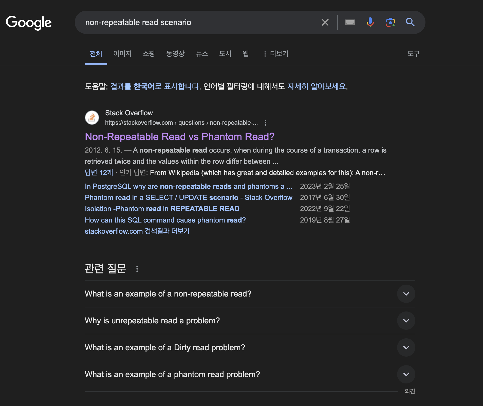Open the 뉴스 tab

pyautogui.click(x=202, y=54)
